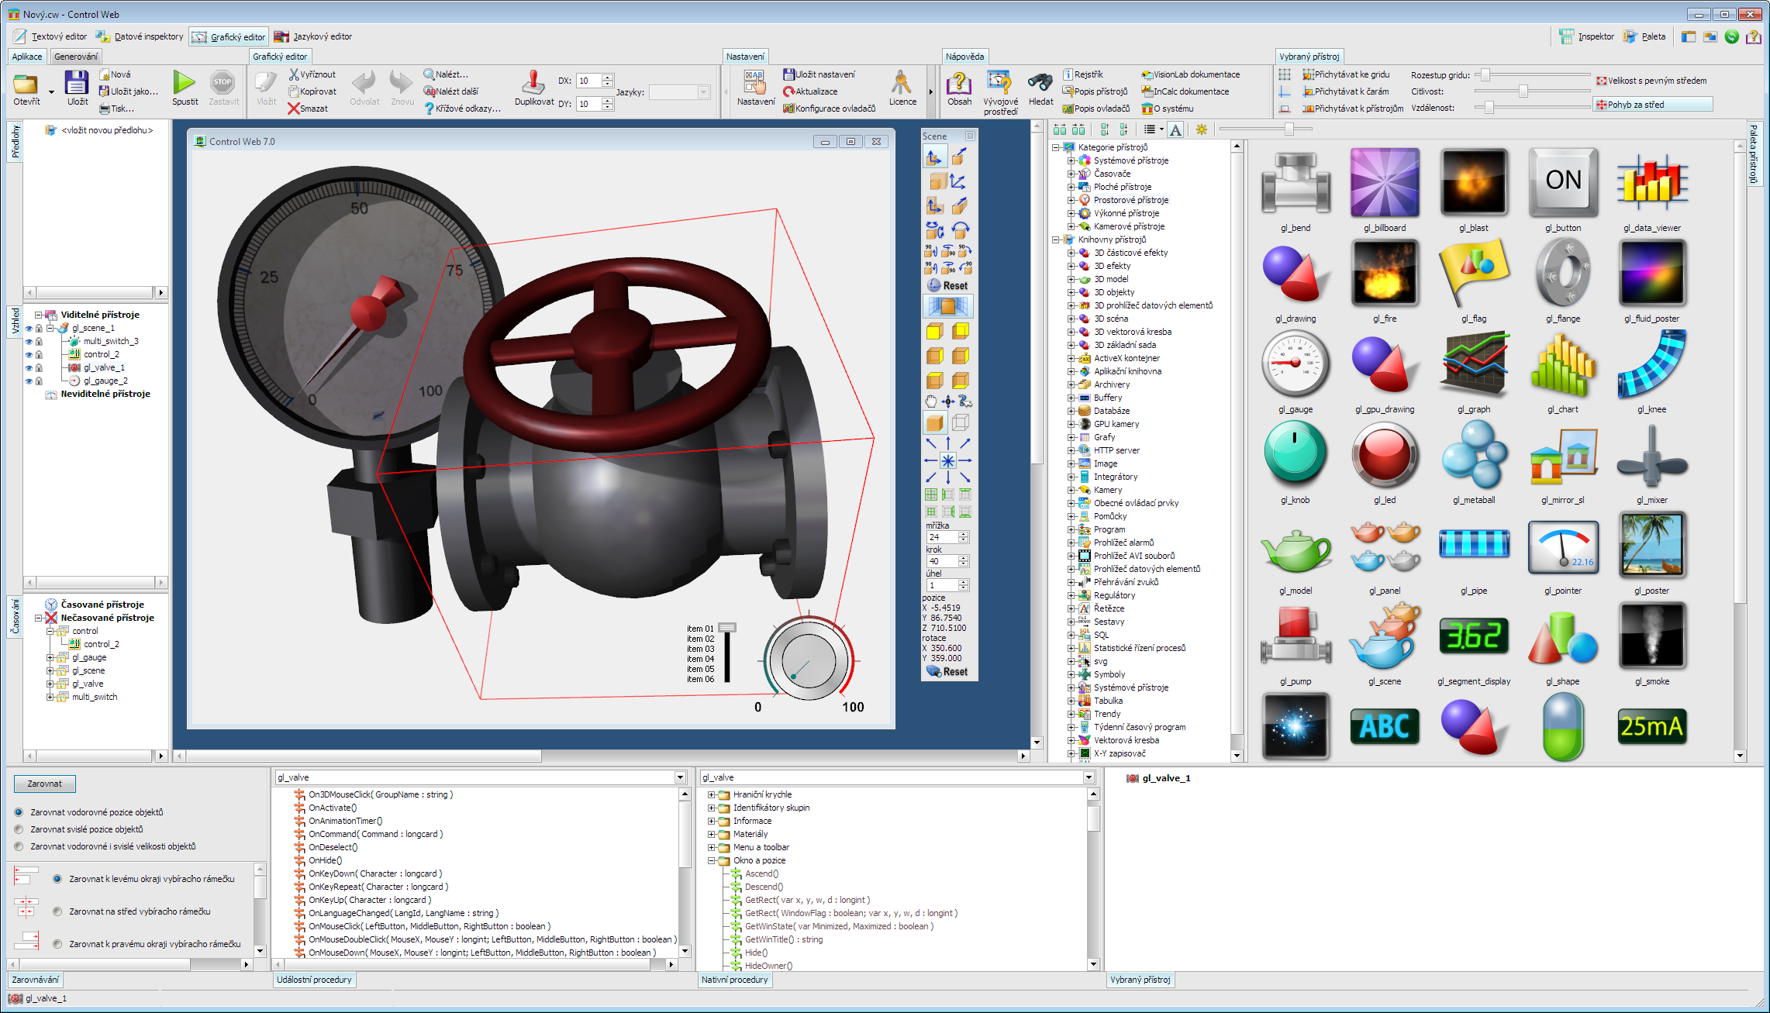This screenshot has width=1770, height=1013.
Task: Toggle visibility eye of gl_valve_1
Action: tap(29, 367)
